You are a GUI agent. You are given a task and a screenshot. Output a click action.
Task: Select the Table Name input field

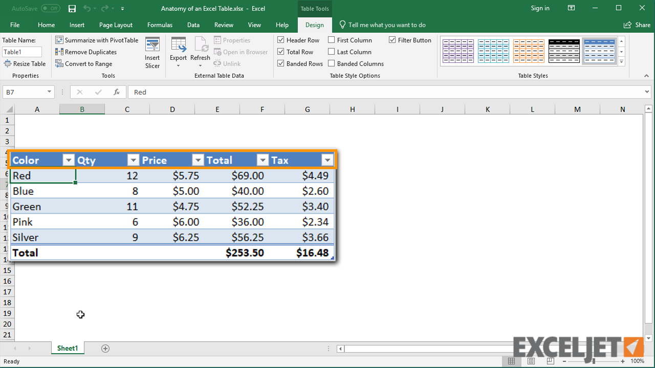[21, 52]
